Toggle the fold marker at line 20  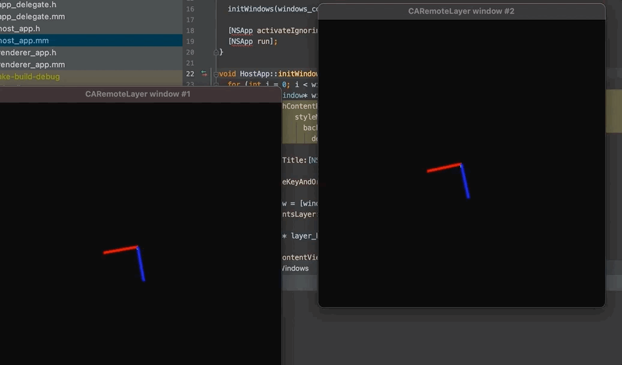pyautogui.click(x=216, y=52)
